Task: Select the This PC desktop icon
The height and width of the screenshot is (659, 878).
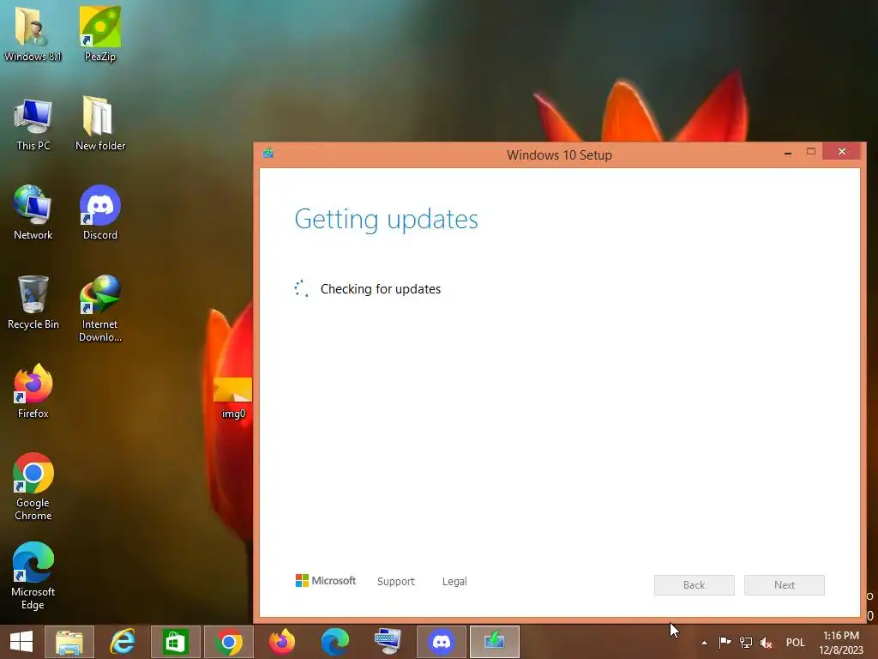Action: point(33,124)
